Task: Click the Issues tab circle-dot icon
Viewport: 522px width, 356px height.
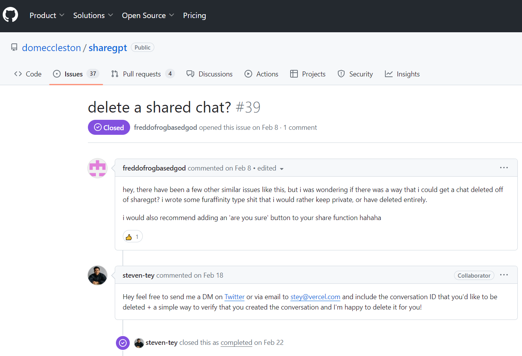Action: click(x=57, y=74)
